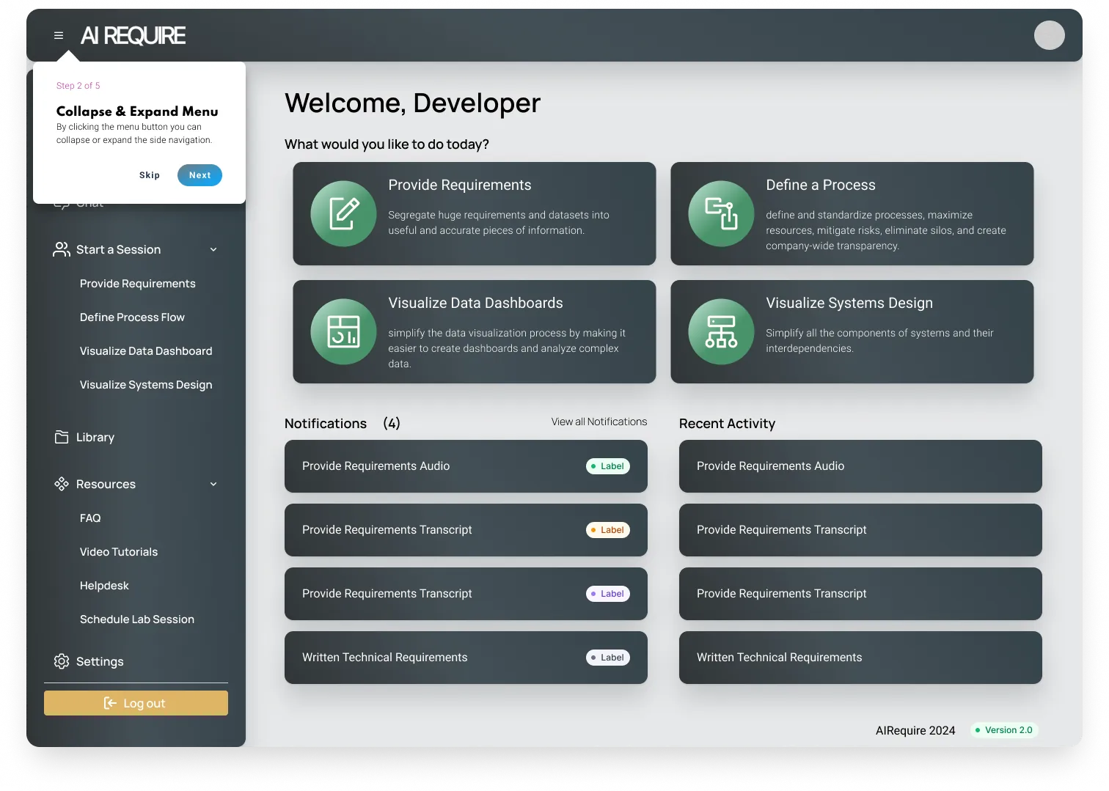The image size is (1109, 791).
Task: Open Visualize Data Dashboard menu item
Action: 146,351
